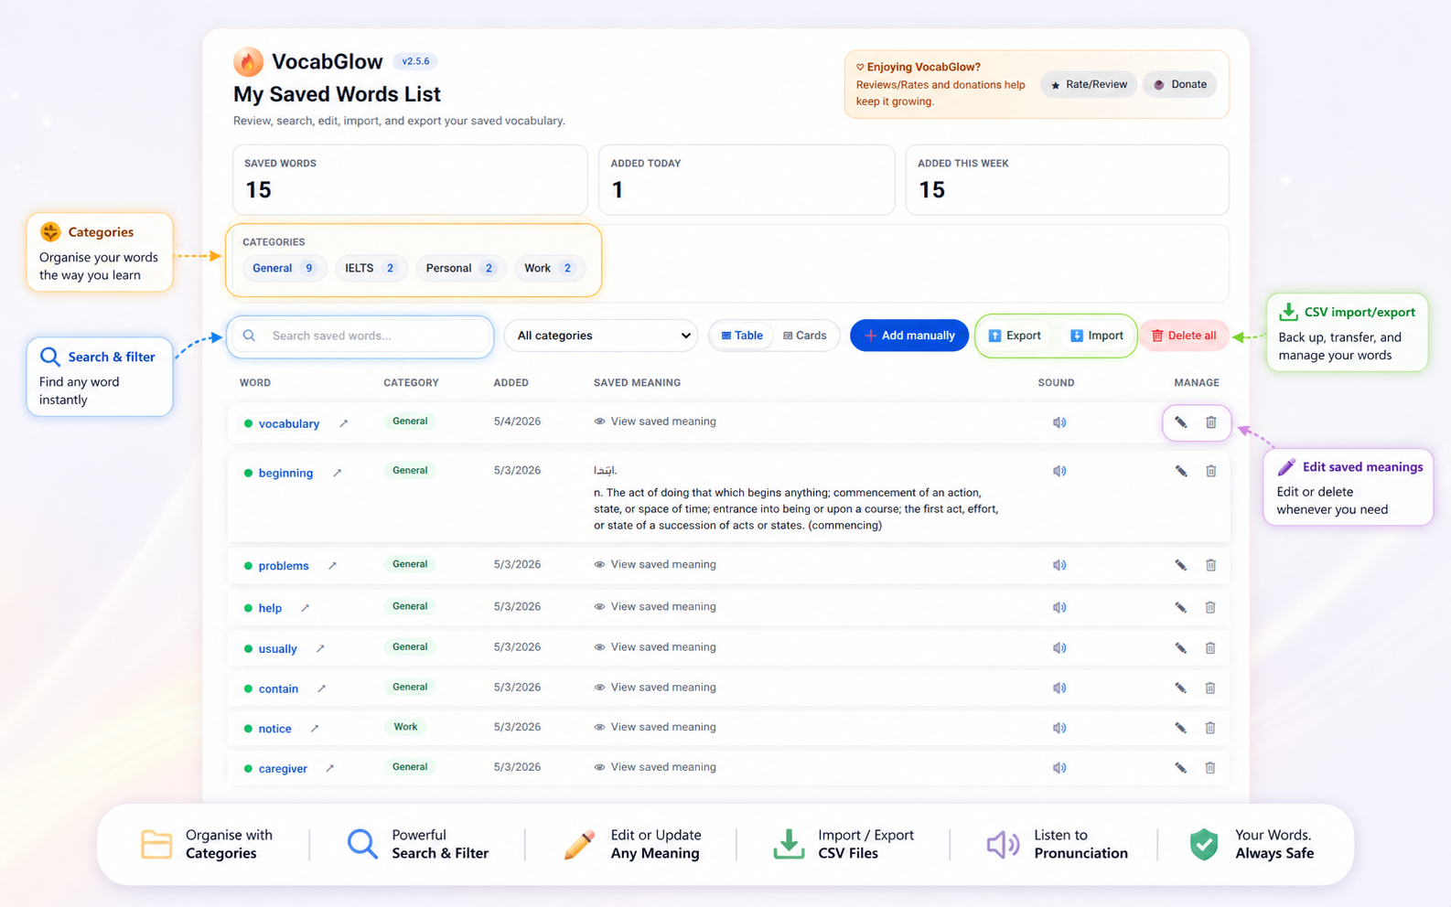Open external link arrow next to caregiver

pyautogui.click(x=330, y=768)
